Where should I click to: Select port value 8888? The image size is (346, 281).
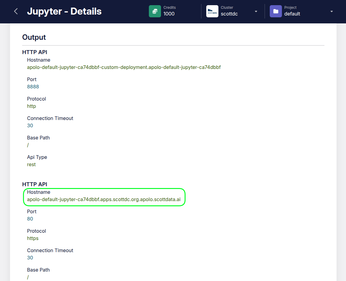33,87
